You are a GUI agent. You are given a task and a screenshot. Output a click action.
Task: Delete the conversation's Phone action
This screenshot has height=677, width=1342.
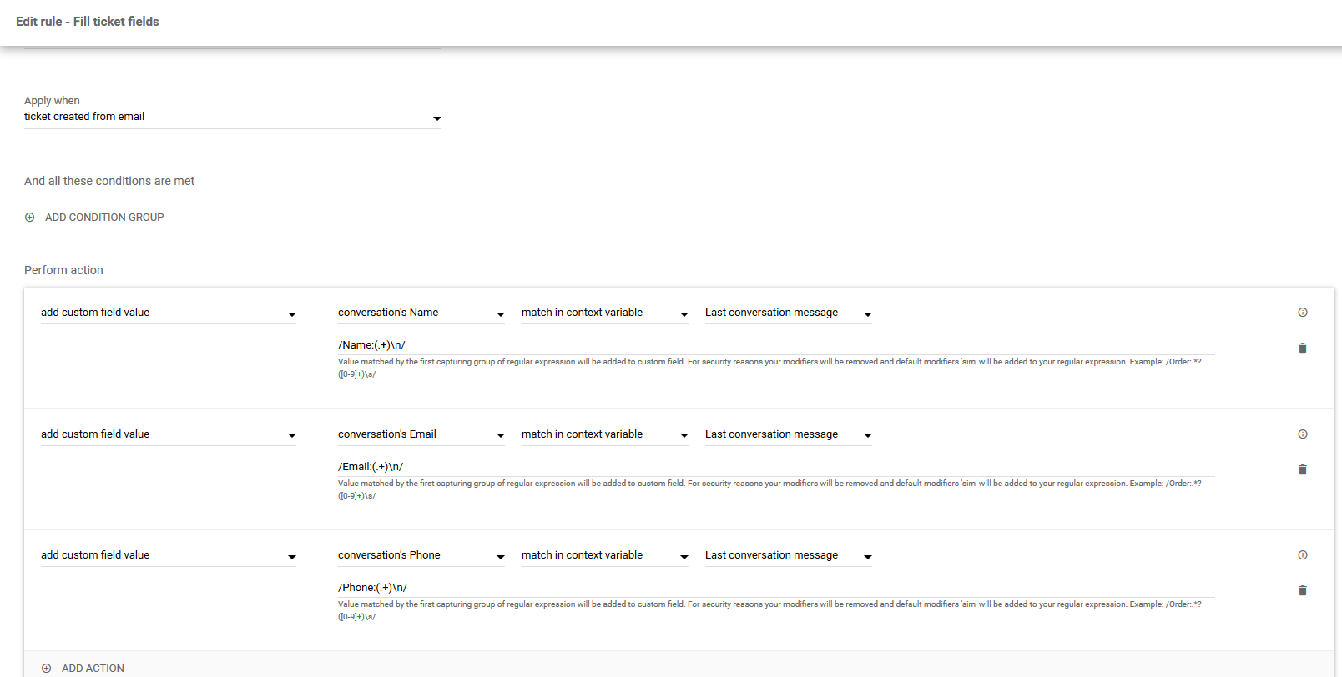coord(1302,590)
